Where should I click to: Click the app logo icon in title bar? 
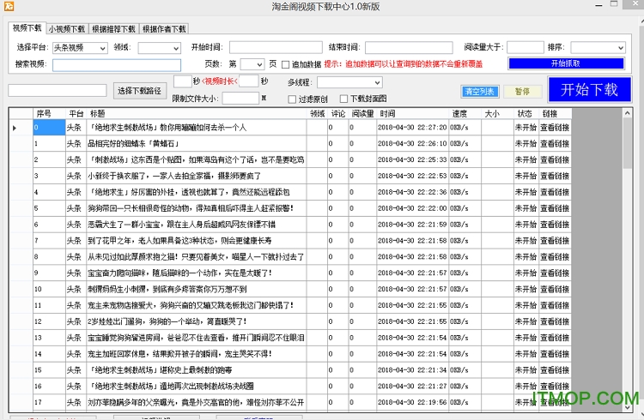click(9, 6)
